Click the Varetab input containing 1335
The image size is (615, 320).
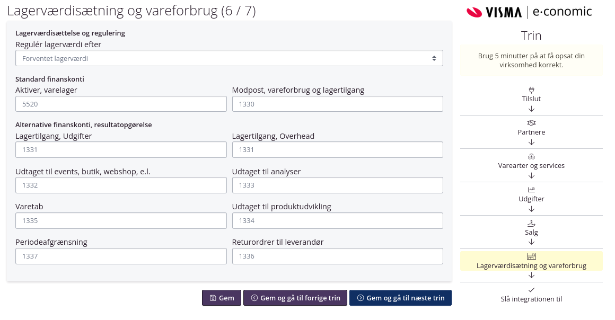pos(121,220)
